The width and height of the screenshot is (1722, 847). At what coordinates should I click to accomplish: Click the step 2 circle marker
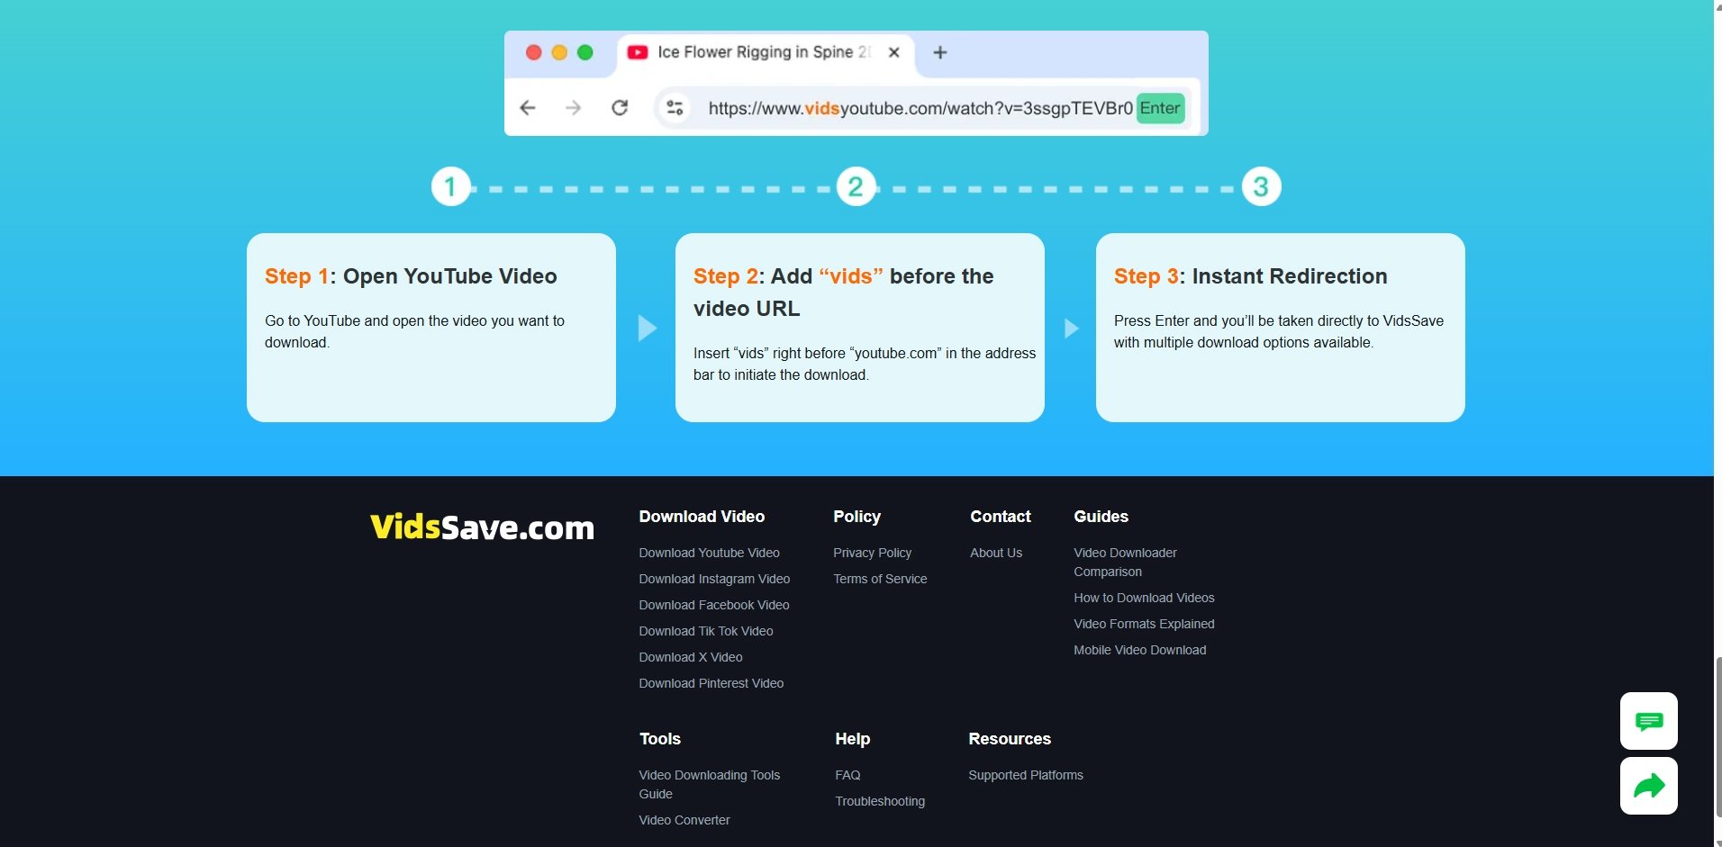pos(856,187)
